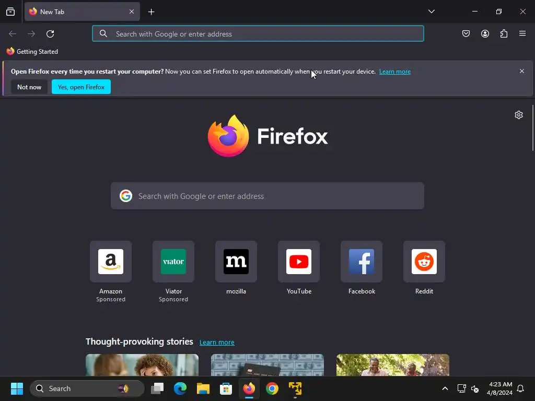Launch Google Chrome from taskbar
The image size is (535, 401).
click(x=272, y=388)
